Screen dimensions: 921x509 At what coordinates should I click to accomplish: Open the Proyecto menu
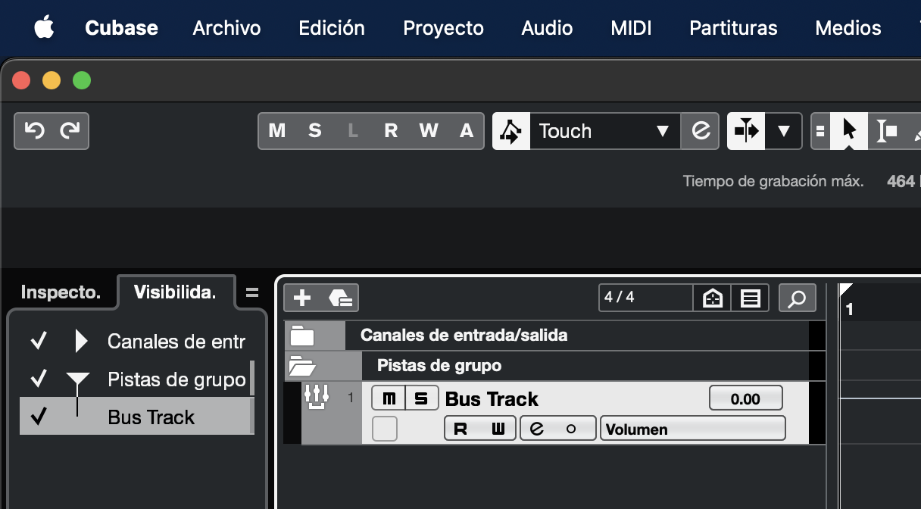pos(443,28)
